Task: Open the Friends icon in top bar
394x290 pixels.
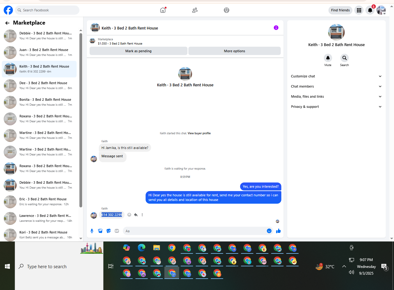Action: pyautogui.click(x=195, y=10)
